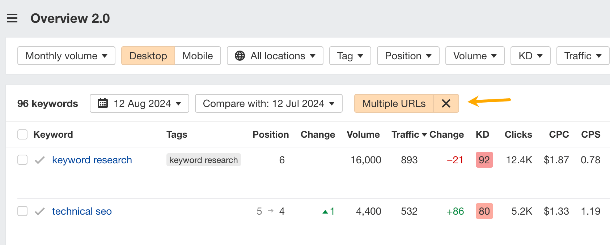Check the select-all checkbox in table header

click(x=22, y=134)
